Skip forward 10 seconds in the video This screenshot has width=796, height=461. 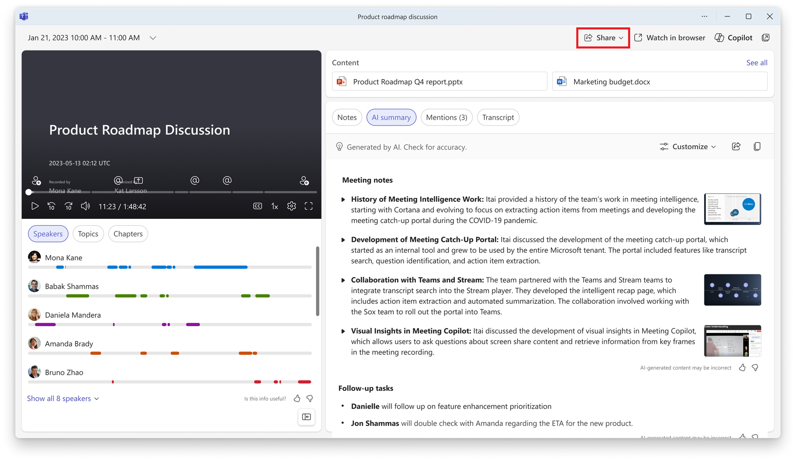tap(68, 206)
